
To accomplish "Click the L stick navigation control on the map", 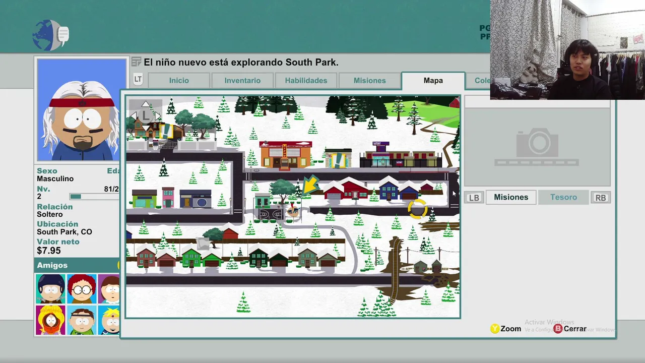I will pos(145,115).
